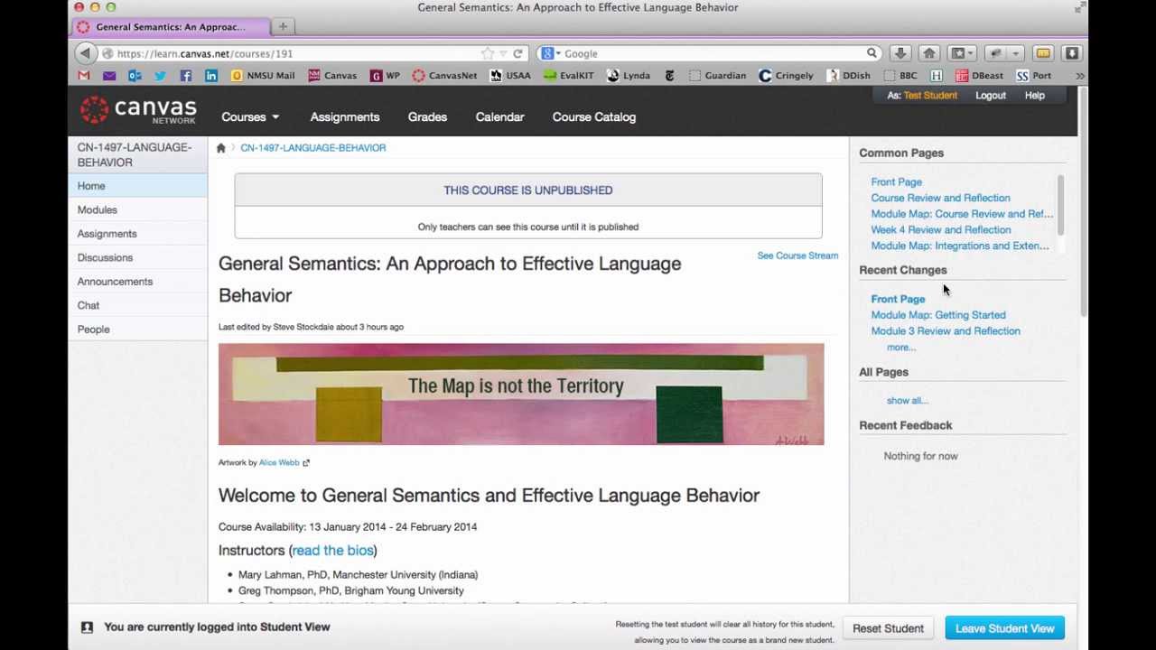Expand the Courses dropdown menu
The width and height of the screenshot is (1156, 650).
(250, 117)
